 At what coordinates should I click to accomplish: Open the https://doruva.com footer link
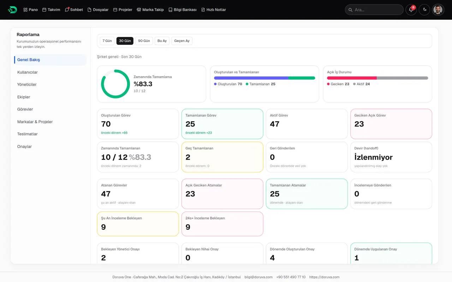(324, 277)
